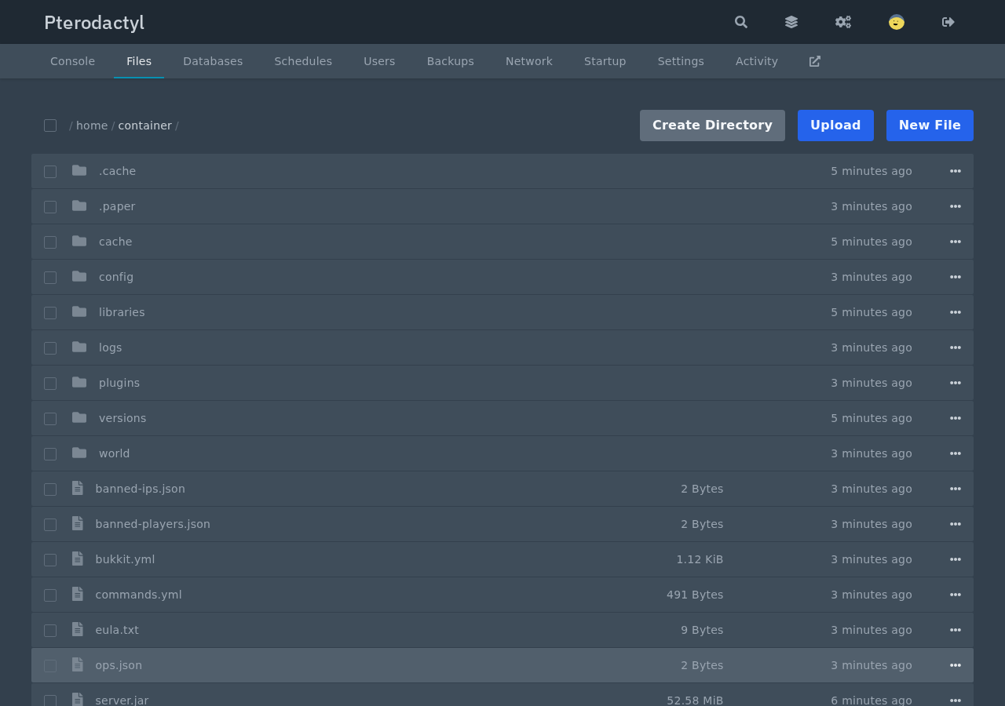Click the folder icon for plugins
1005x706 pixels.
[x=79, y=382]
